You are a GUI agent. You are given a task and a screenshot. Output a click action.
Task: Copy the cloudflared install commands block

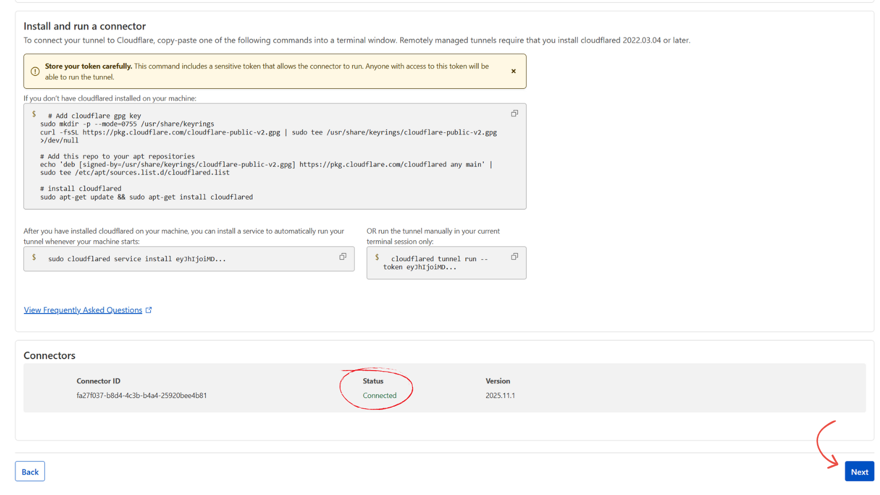tap(514, 114)
